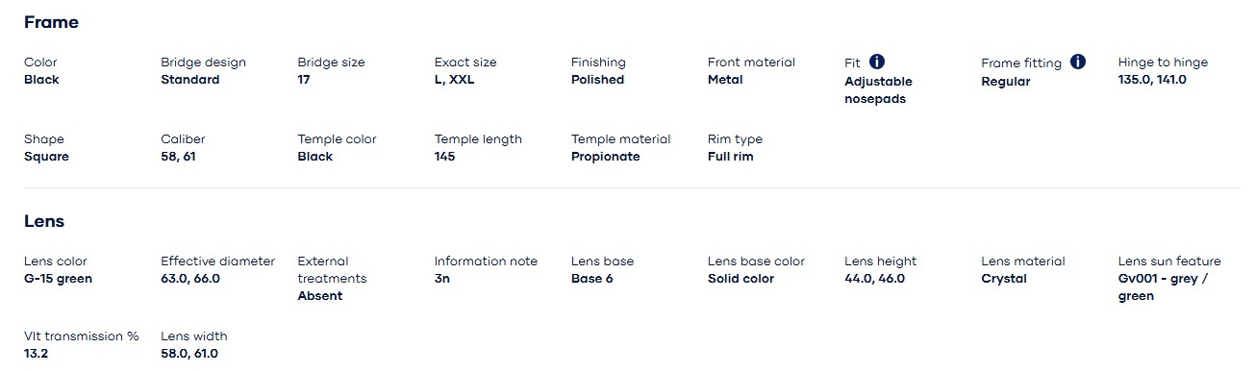The image size is (1255, 373).
Task: Click the Front material Metal value
Action: pos(725,80)
